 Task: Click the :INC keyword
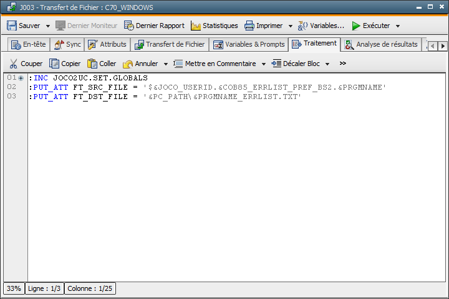39,78
